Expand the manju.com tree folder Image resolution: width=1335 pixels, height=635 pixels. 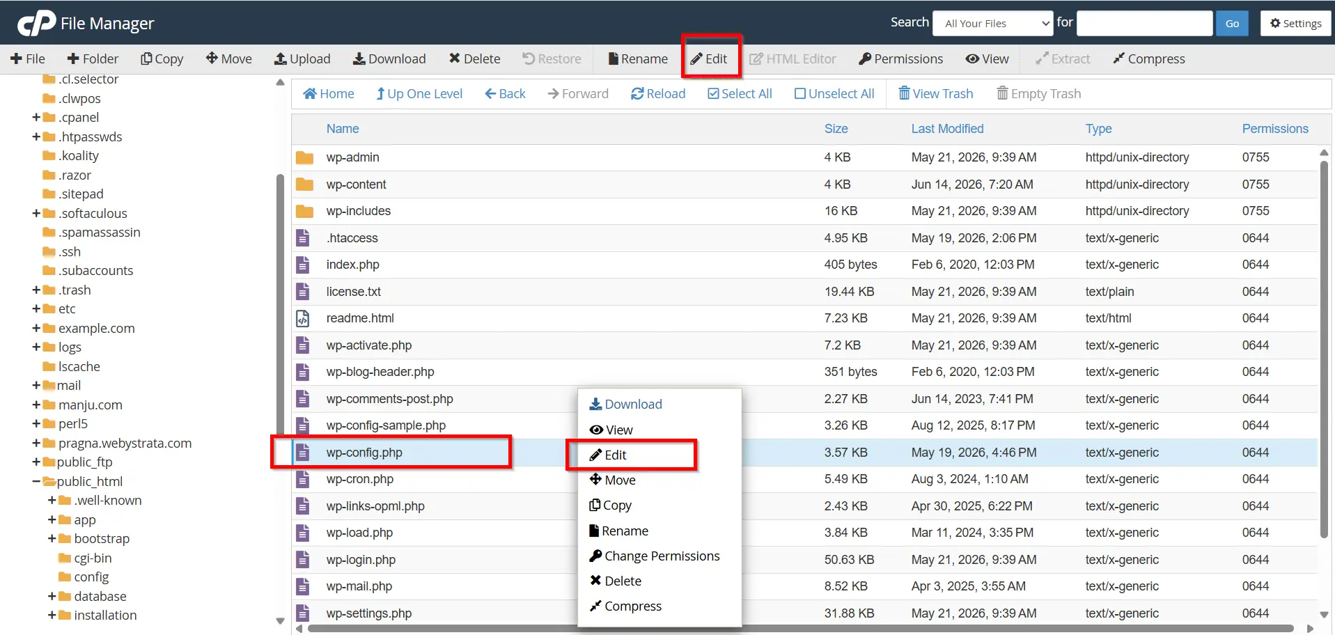(36, 405)
